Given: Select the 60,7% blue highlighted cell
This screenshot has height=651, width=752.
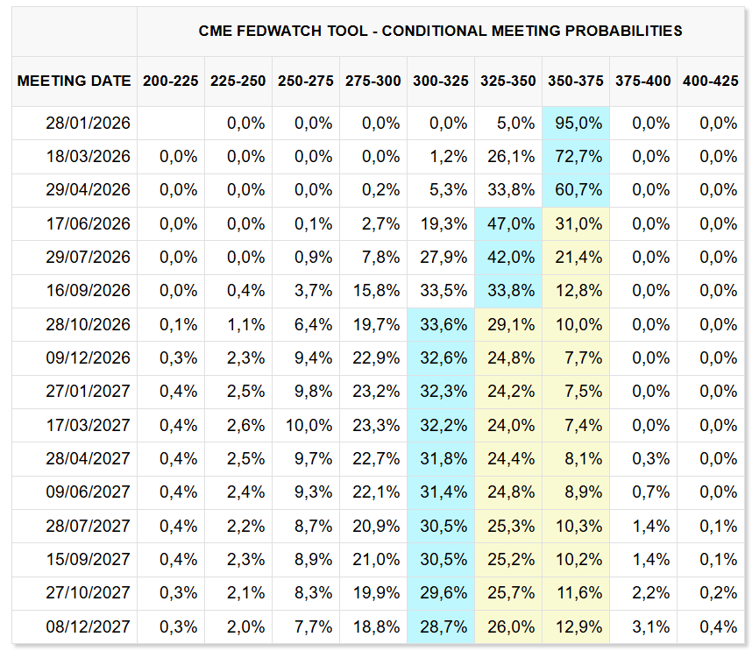Looking at the screenshot, I should (x=576, y=190).
